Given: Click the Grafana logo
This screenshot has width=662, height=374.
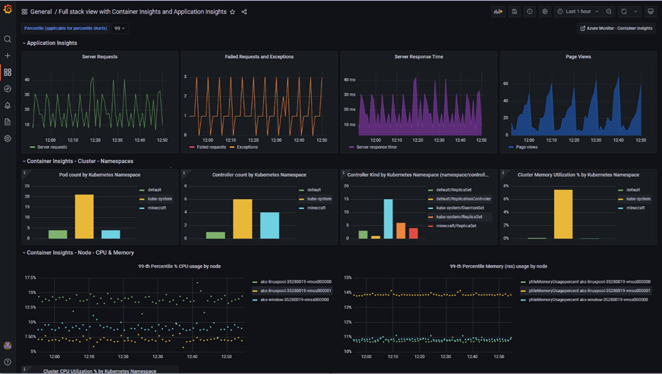Looking at the screenshot, I should (x=8, y=9).
